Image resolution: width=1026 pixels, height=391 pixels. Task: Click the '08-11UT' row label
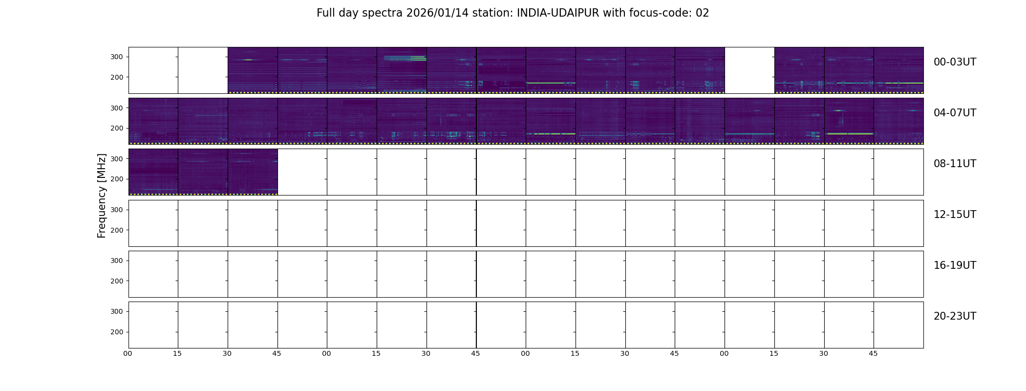pos(955,164)
